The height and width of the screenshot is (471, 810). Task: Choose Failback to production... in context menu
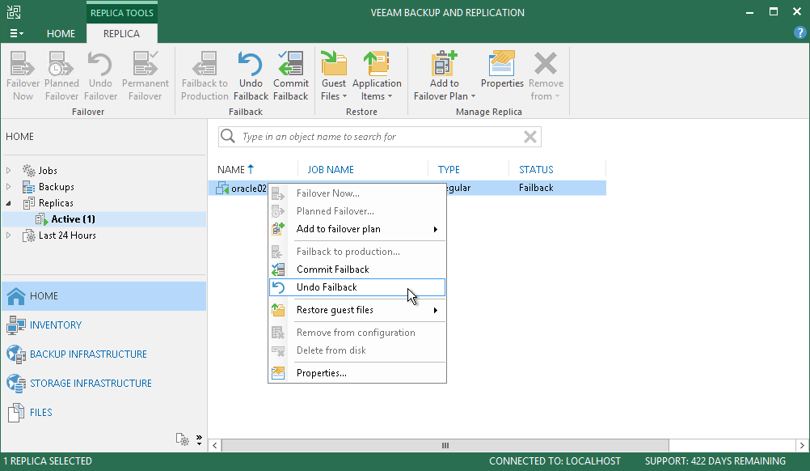pos(357,252)
